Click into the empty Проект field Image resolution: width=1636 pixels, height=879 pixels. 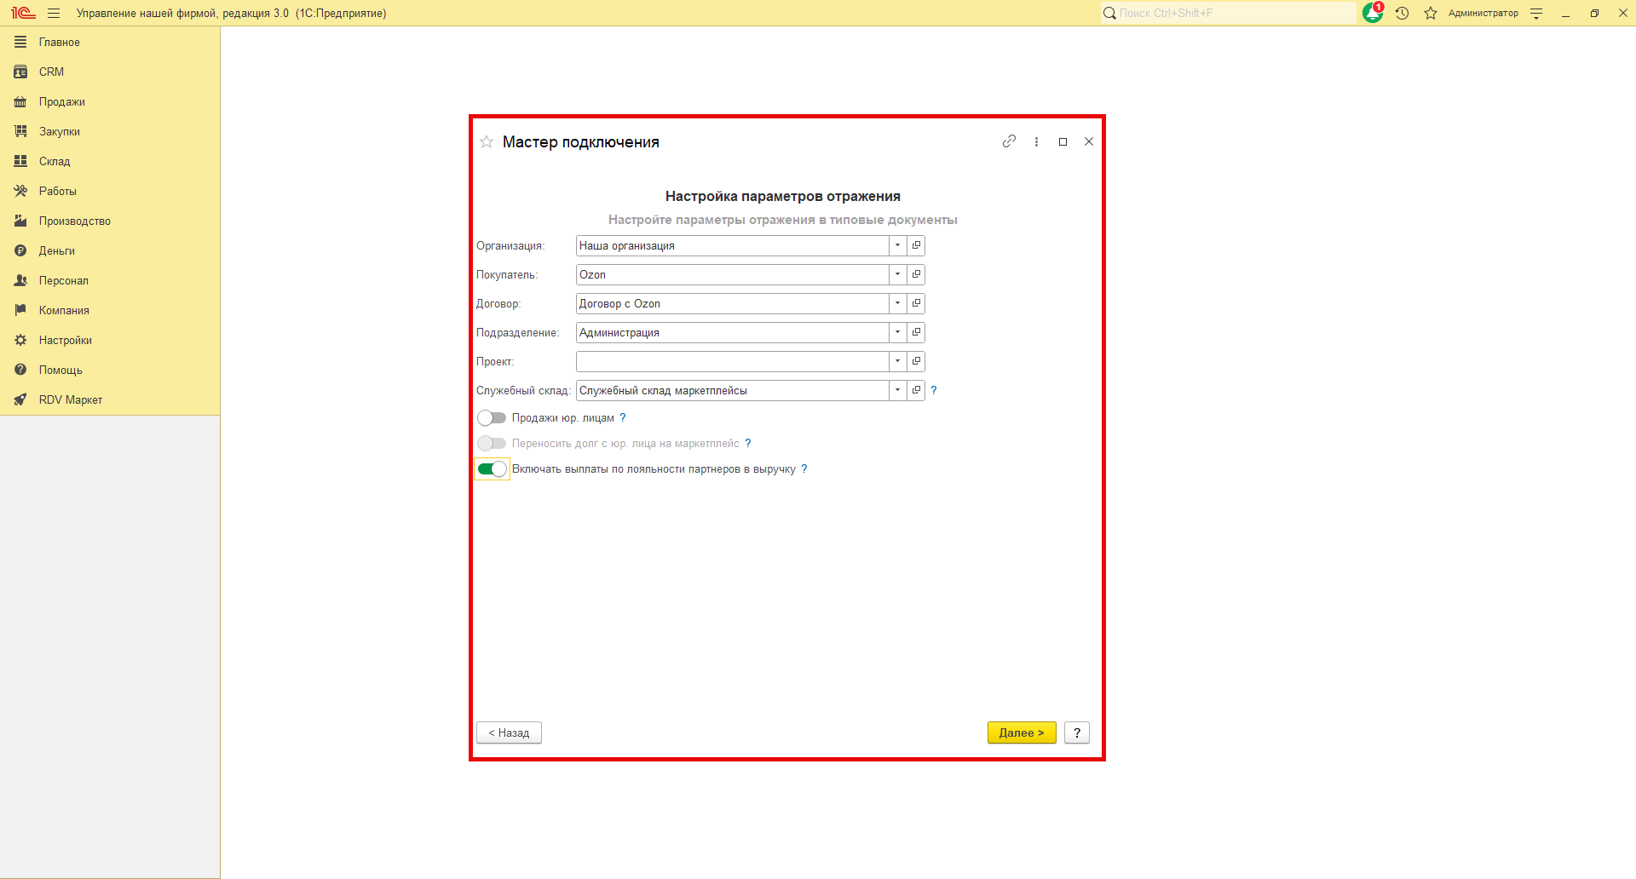pos(732,361)
